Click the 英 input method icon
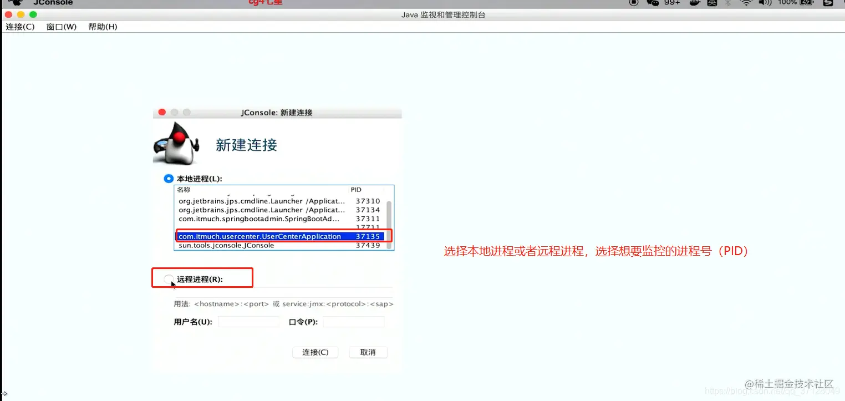Viewport: 845px width, 401px height. pyautogui.click(x=712, y=3)
